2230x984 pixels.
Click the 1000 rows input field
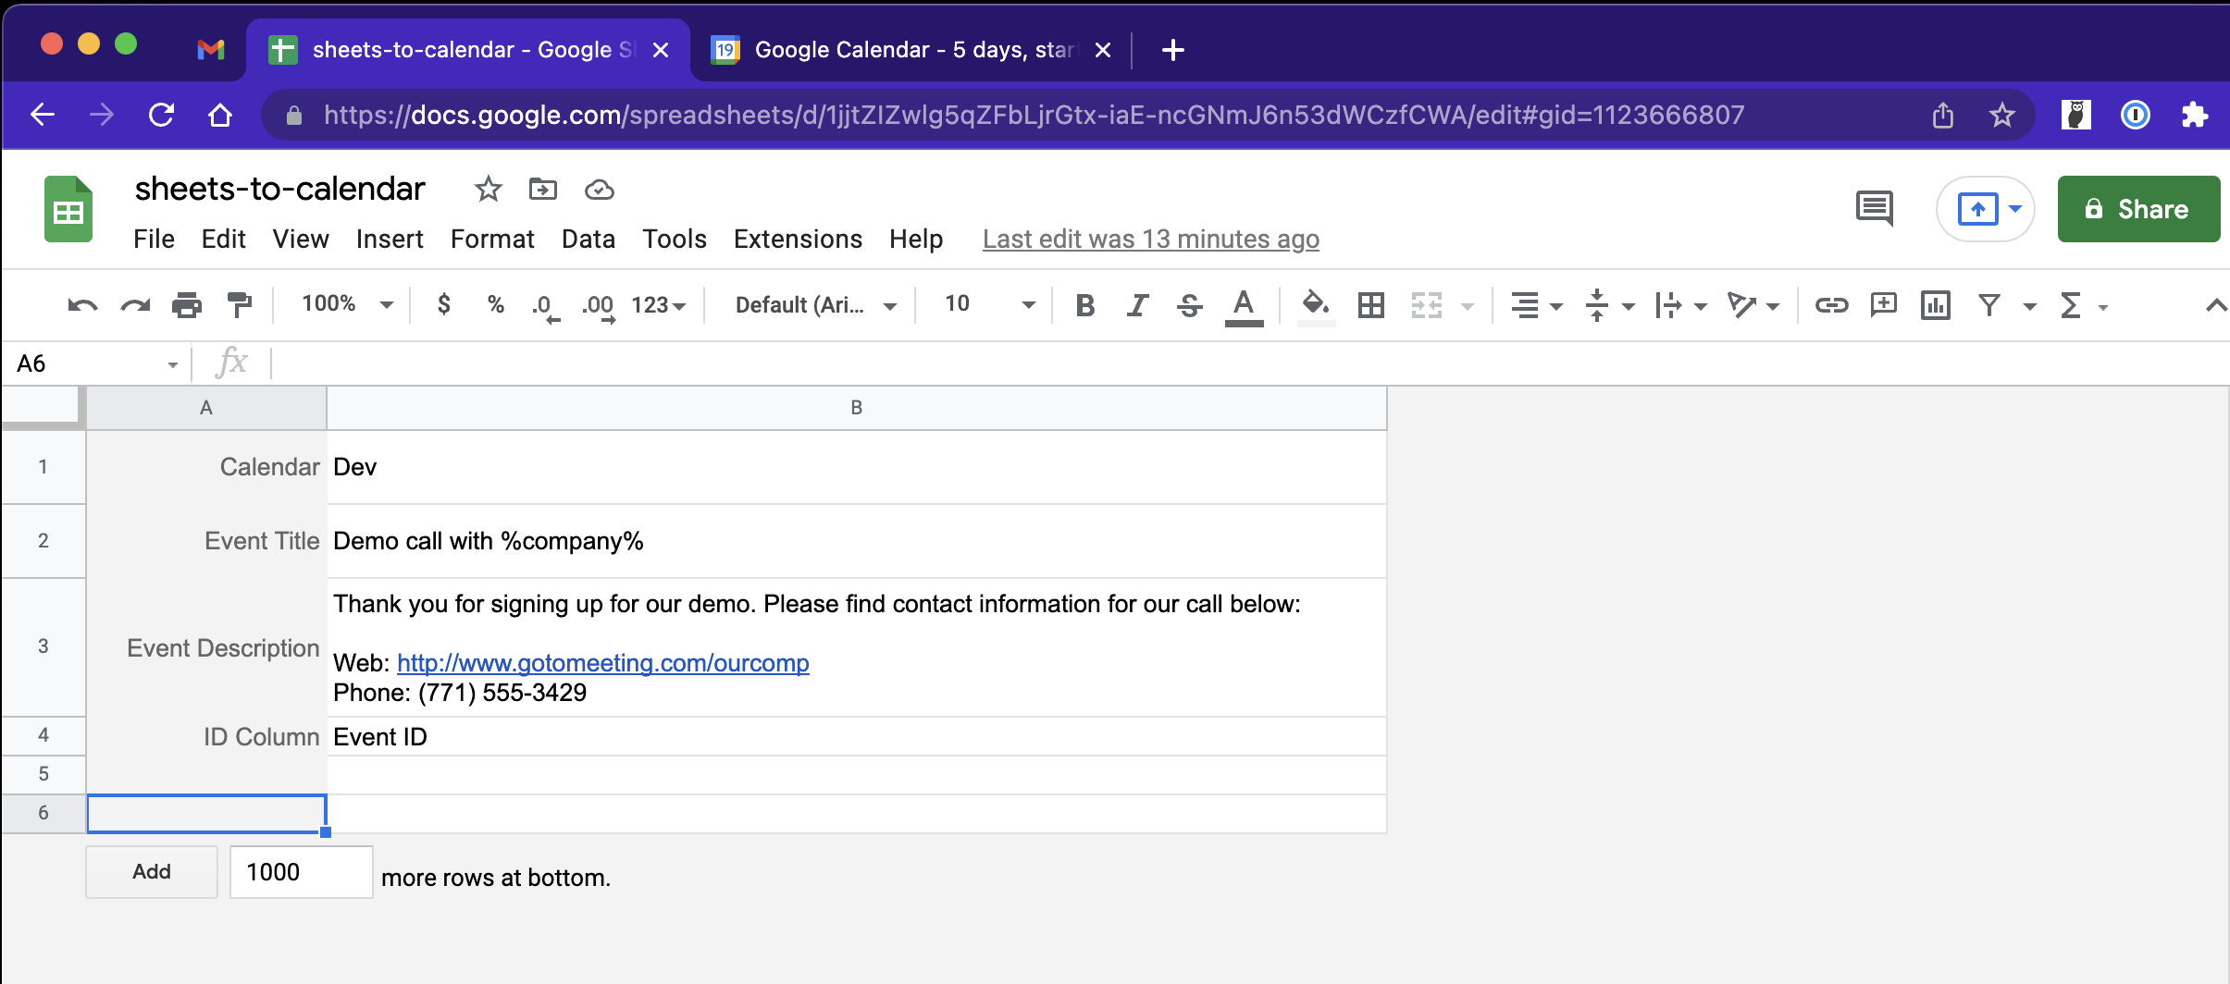[x=301, y=871]
